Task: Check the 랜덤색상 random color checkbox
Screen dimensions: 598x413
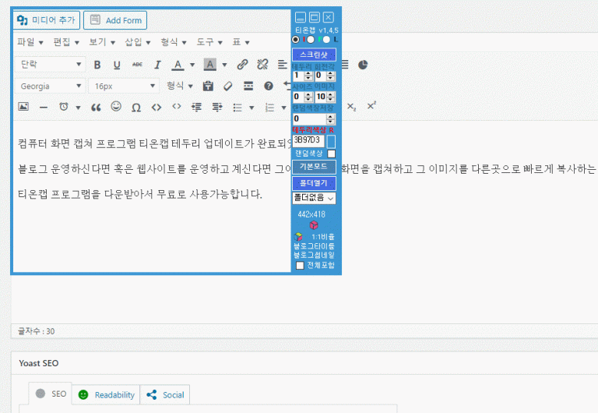Action: click(x=331, y=154)
